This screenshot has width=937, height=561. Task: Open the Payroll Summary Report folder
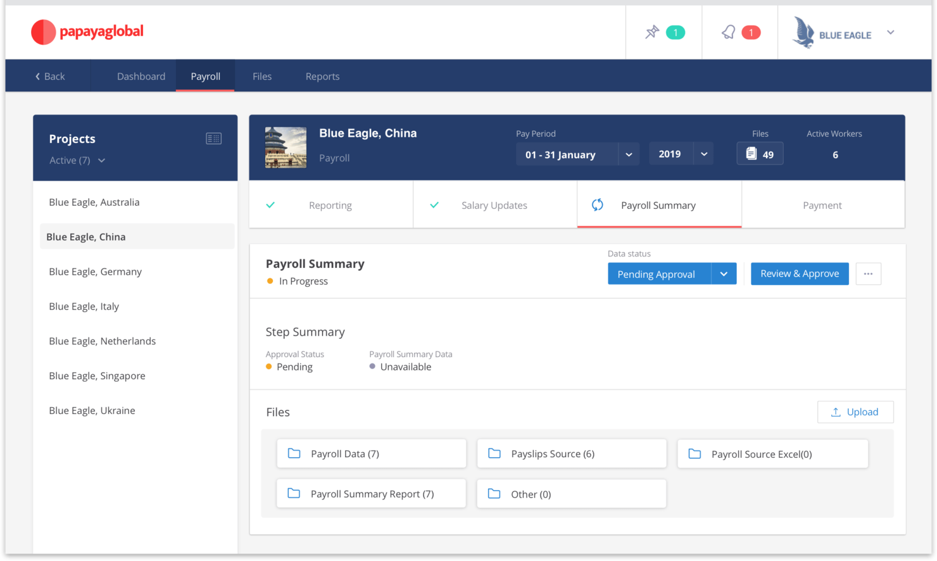point(371,493)
